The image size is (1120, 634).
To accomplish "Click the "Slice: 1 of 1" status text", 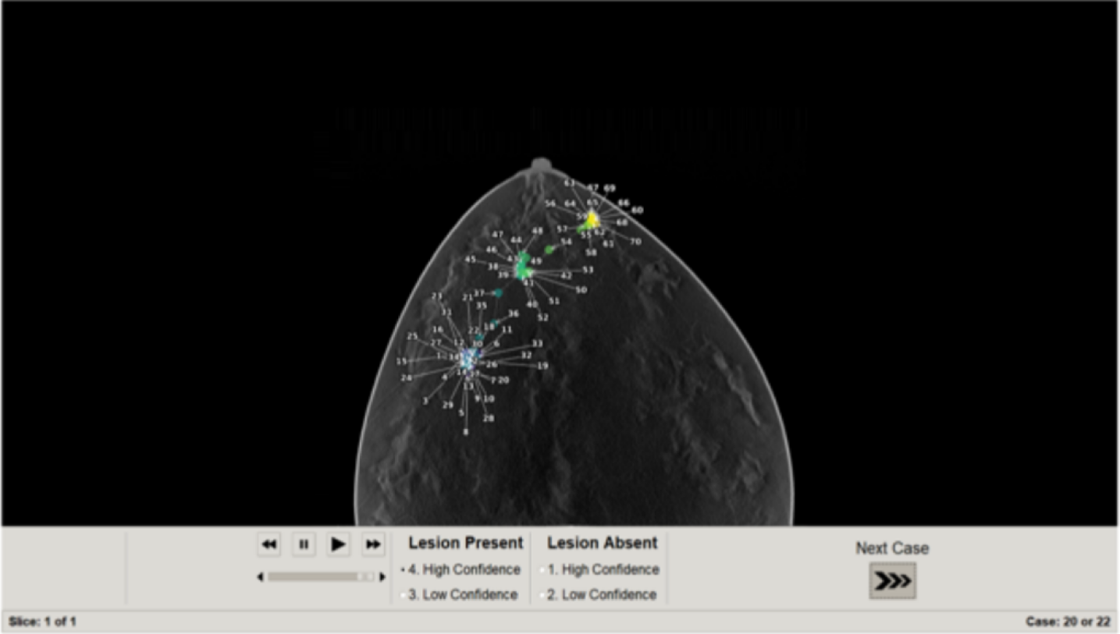I will click(x=43, y=622).
